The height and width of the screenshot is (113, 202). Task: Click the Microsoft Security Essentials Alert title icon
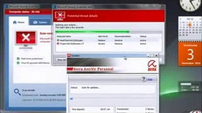(x=55, y=7)
